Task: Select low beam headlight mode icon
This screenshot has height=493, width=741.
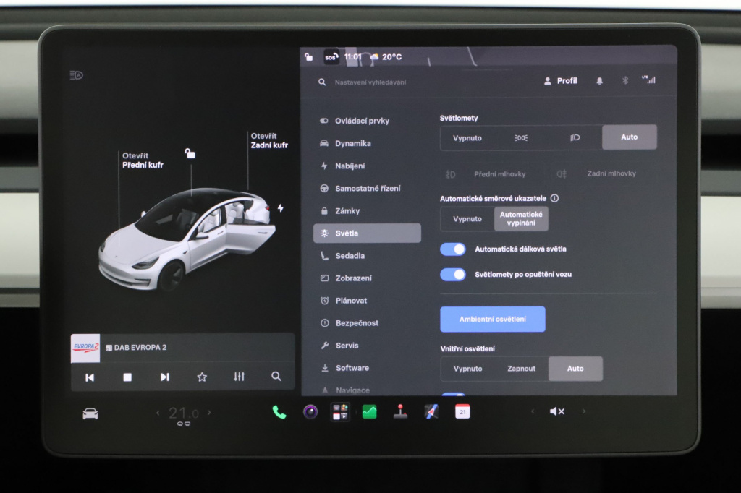Action: pyautogui.click(x=575, y=138)
